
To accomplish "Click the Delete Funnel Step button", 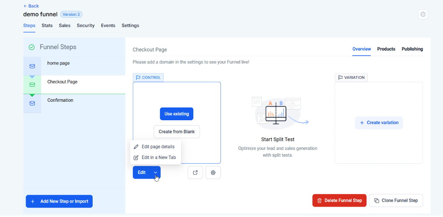I will (x=339, y=200).
